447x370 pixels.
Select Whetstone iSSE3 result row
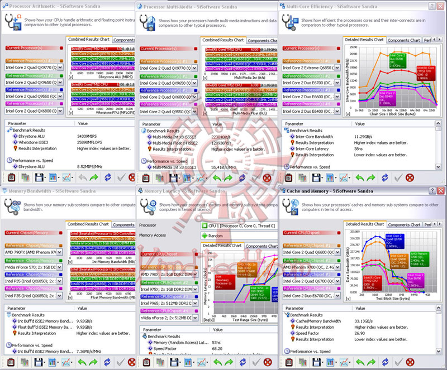(70, 142)
